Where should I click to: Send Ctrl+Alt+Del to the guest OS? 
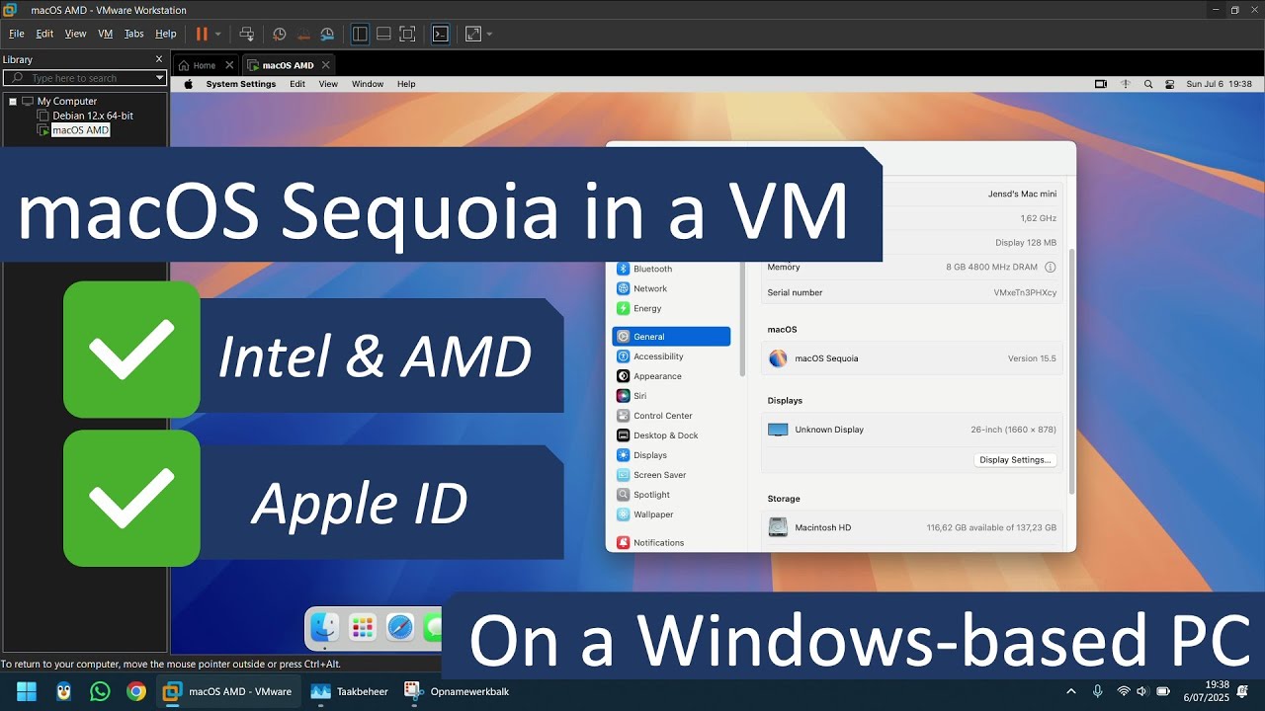(x=247, y=34)
